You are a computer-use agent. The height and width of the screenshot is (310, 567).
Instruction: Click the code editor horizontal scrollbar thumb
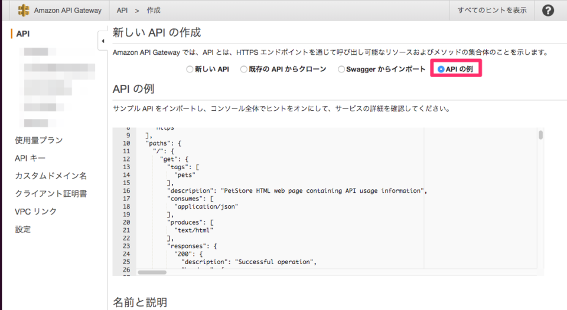(152, 272)
